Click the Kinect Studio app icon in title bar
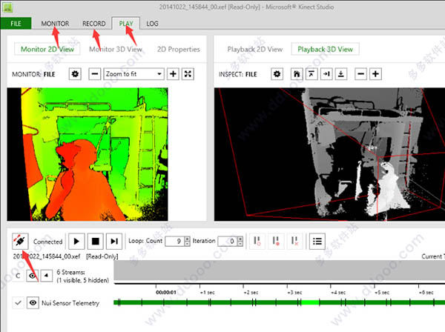The width and height of the screenshot is (445, 332). (x=7, y=7)
